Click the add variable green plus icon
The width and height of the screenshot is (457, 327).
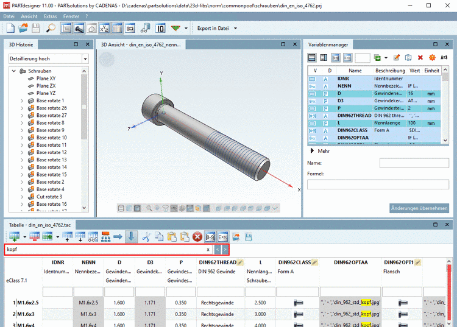coord(377,58)
